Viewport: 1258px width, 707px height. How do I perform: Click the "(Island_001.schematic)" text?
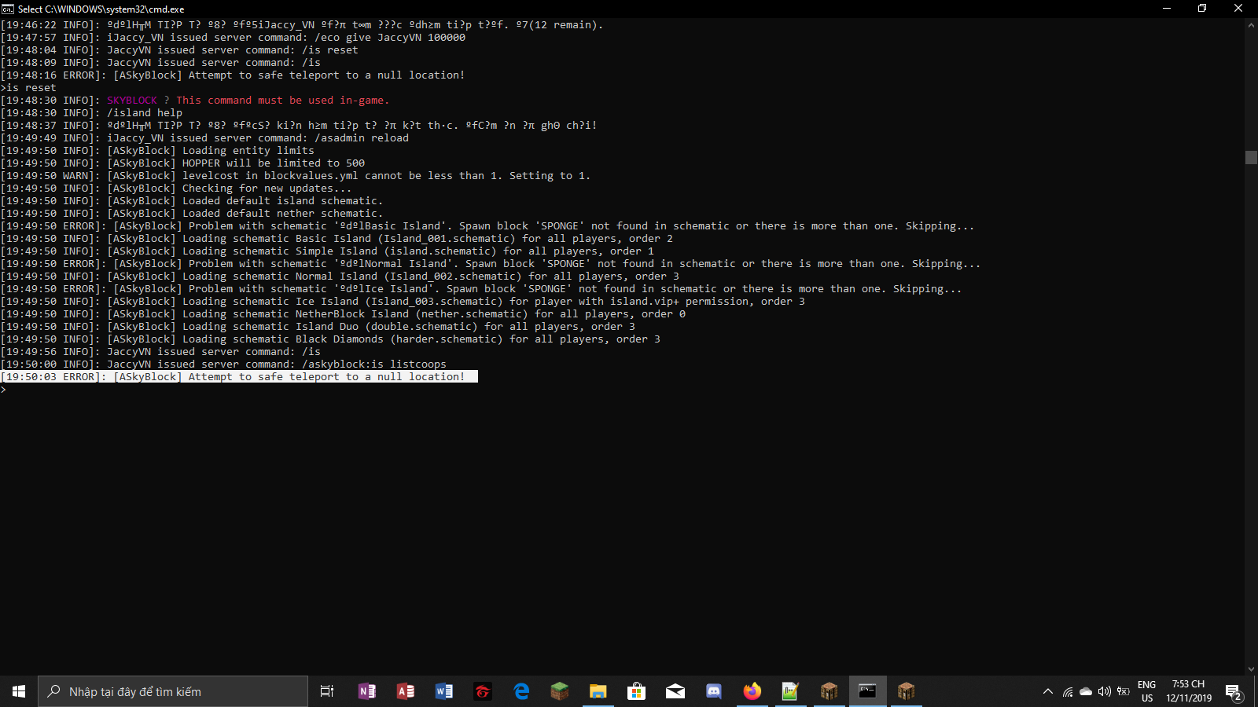click(x=447, y=239)
